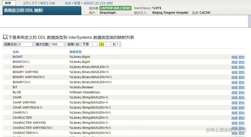The height and width of the screenshot is (137, 251).
Task: Edit the BINARY VARYING row
Action: [234, 72]
